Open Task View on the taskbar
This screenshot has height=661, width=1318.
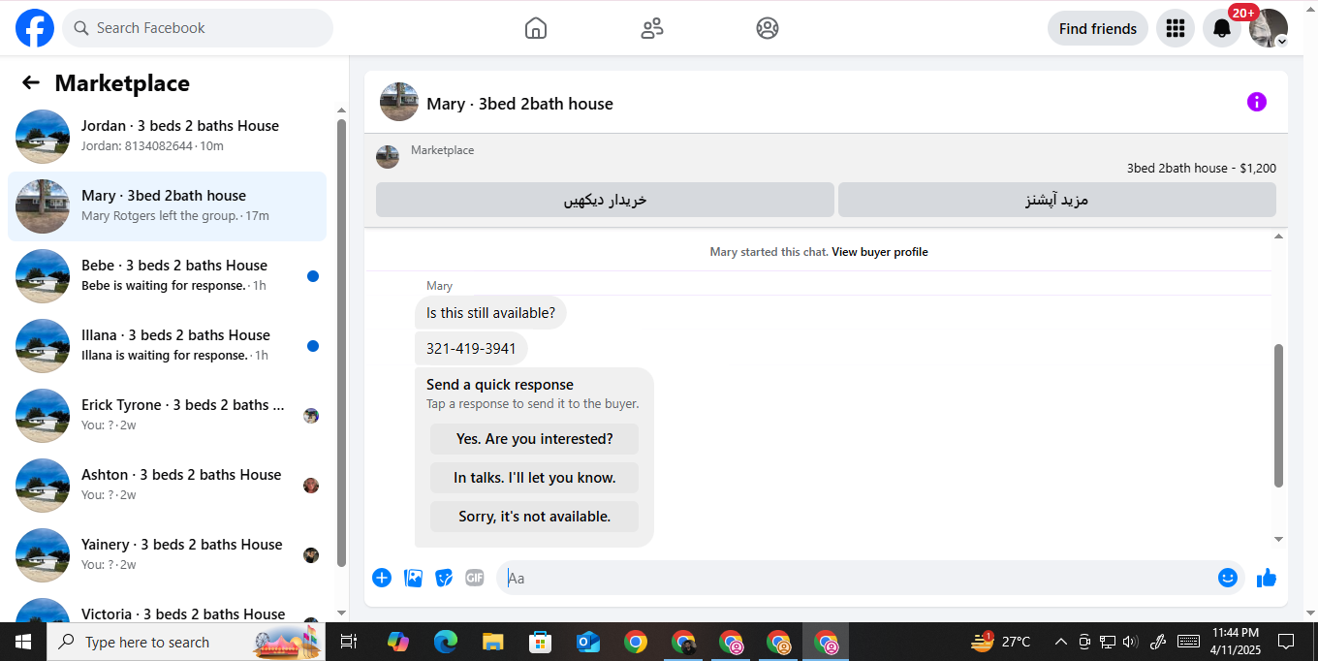pyautogui.click(x=350, y=642)
